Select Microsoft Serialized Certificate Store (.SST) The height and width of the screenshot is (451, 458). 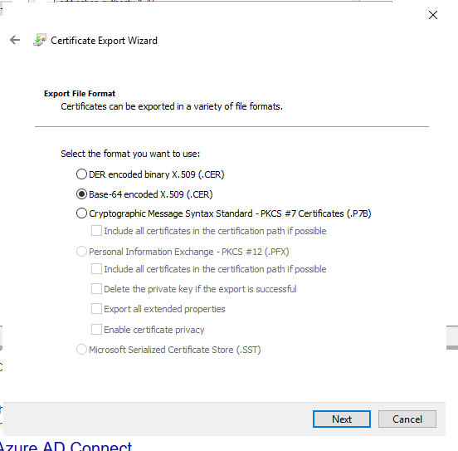click(81, 349)
